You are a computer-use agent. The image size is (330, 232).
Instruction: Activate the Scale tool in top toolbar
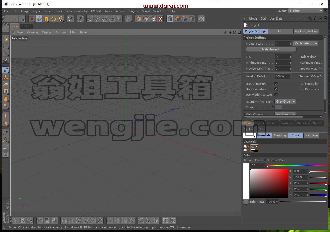click(x=46, y=19)
